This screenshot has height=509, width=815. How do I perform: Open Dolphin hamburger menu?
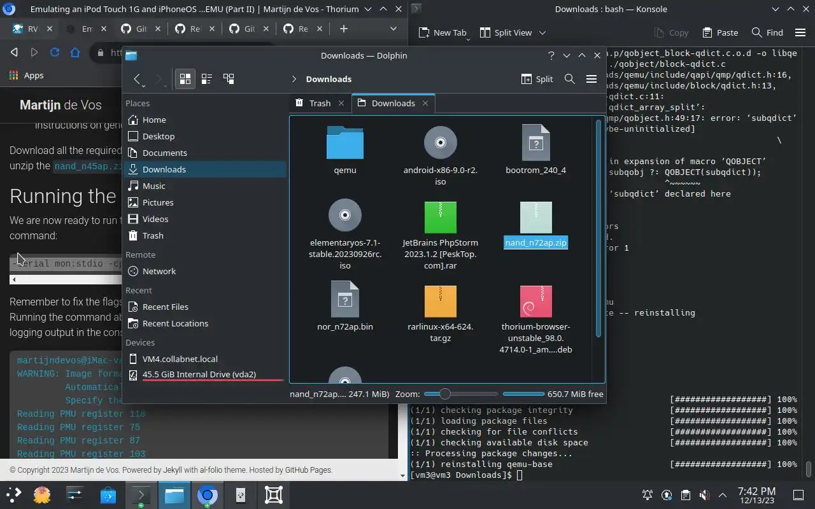click(592, 79)
